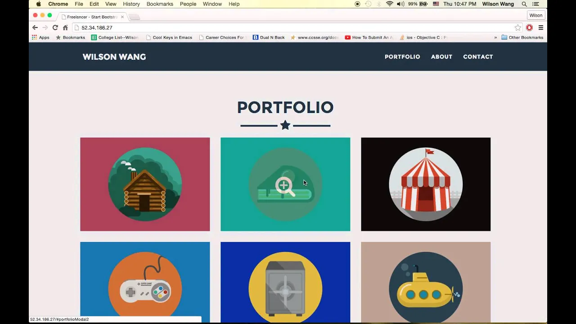This screenshot has height=324, width=576.
Task: Open a new tab button
Action: point(134,17)
